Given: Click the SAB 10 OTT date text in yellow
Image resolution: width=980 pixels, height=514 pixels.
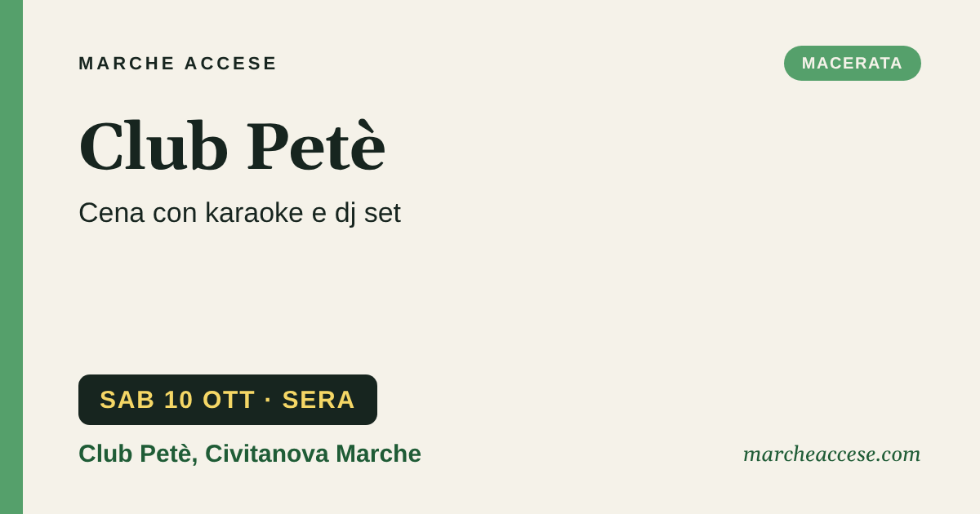Looking at the screenshot, I should tap(177, 400).
